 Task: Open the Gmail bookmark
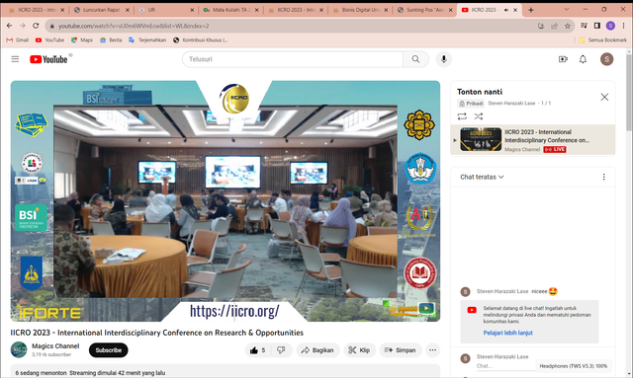pyautogui.click(x=18, y=40)
